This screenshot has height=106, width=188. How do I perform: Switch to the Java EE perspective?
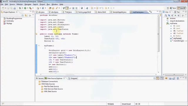[182, 8]
